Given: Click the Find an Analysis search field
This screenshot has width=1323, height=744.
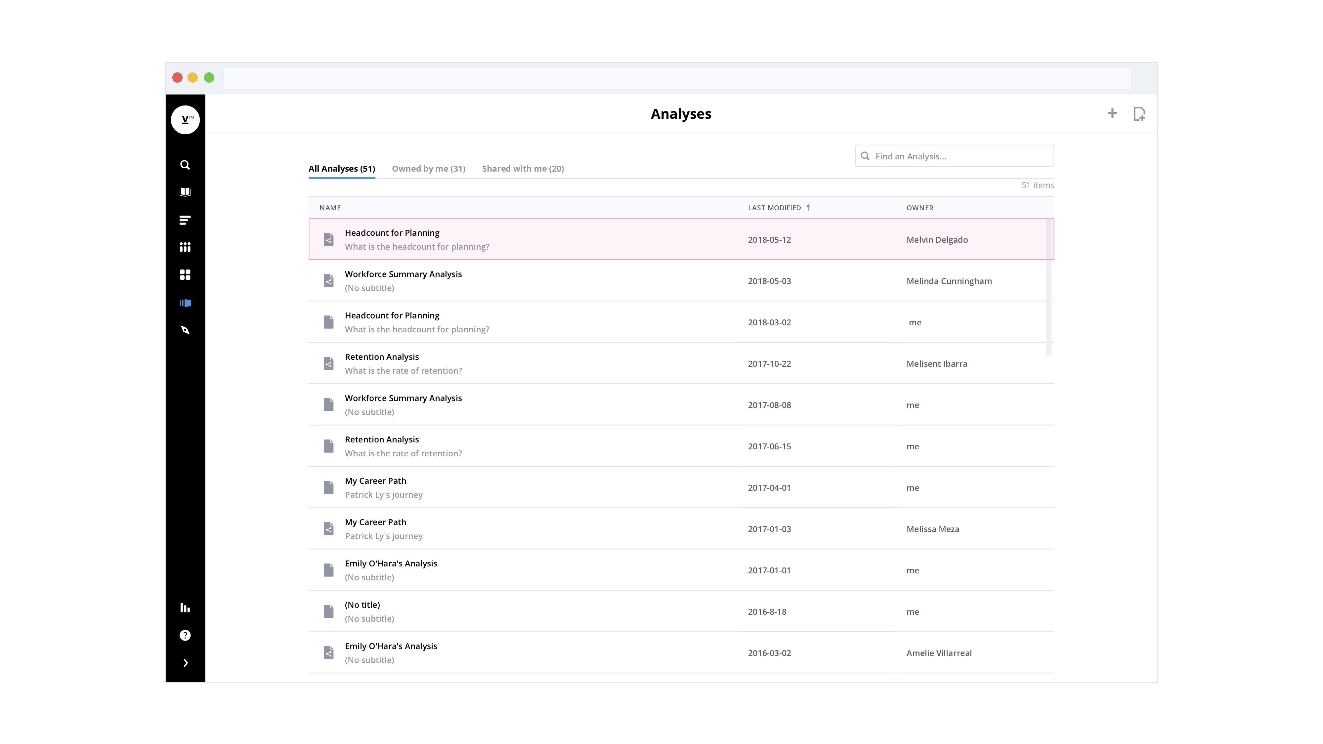Looking at the screenshot, I should (954, 156).
